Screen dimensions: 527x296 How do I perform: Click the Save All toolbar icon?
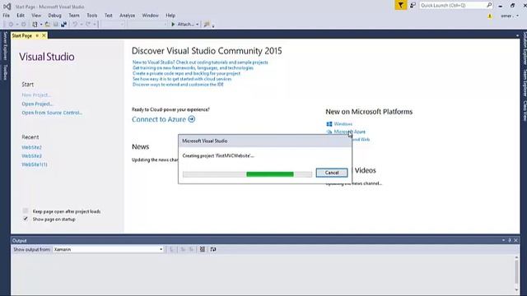pos(63,24)
